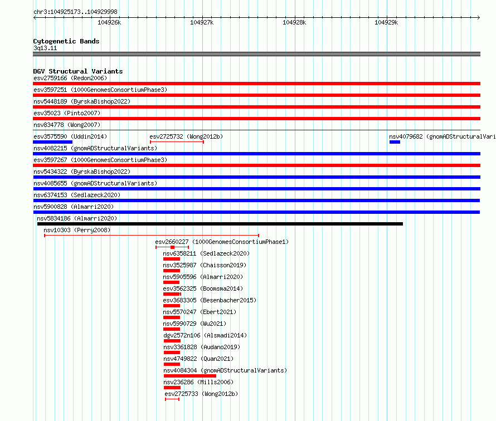Click the esv2660227 bracketed feature glyph
Image resolution: width=496 pixels, height=421 pixels.
tap(172, 247)
